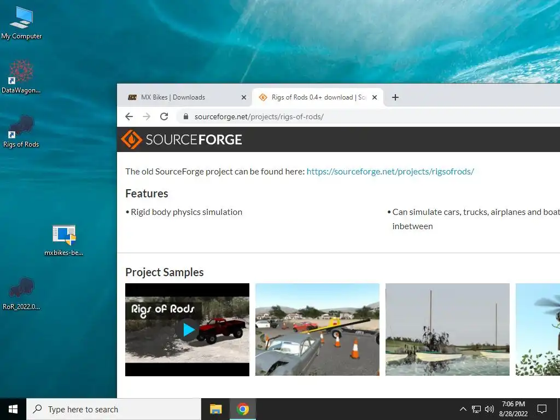The width and height of the screenshot is (560, 420).
Task: Open the DataWagon desktop shortcut
Action: coord(21,77)
